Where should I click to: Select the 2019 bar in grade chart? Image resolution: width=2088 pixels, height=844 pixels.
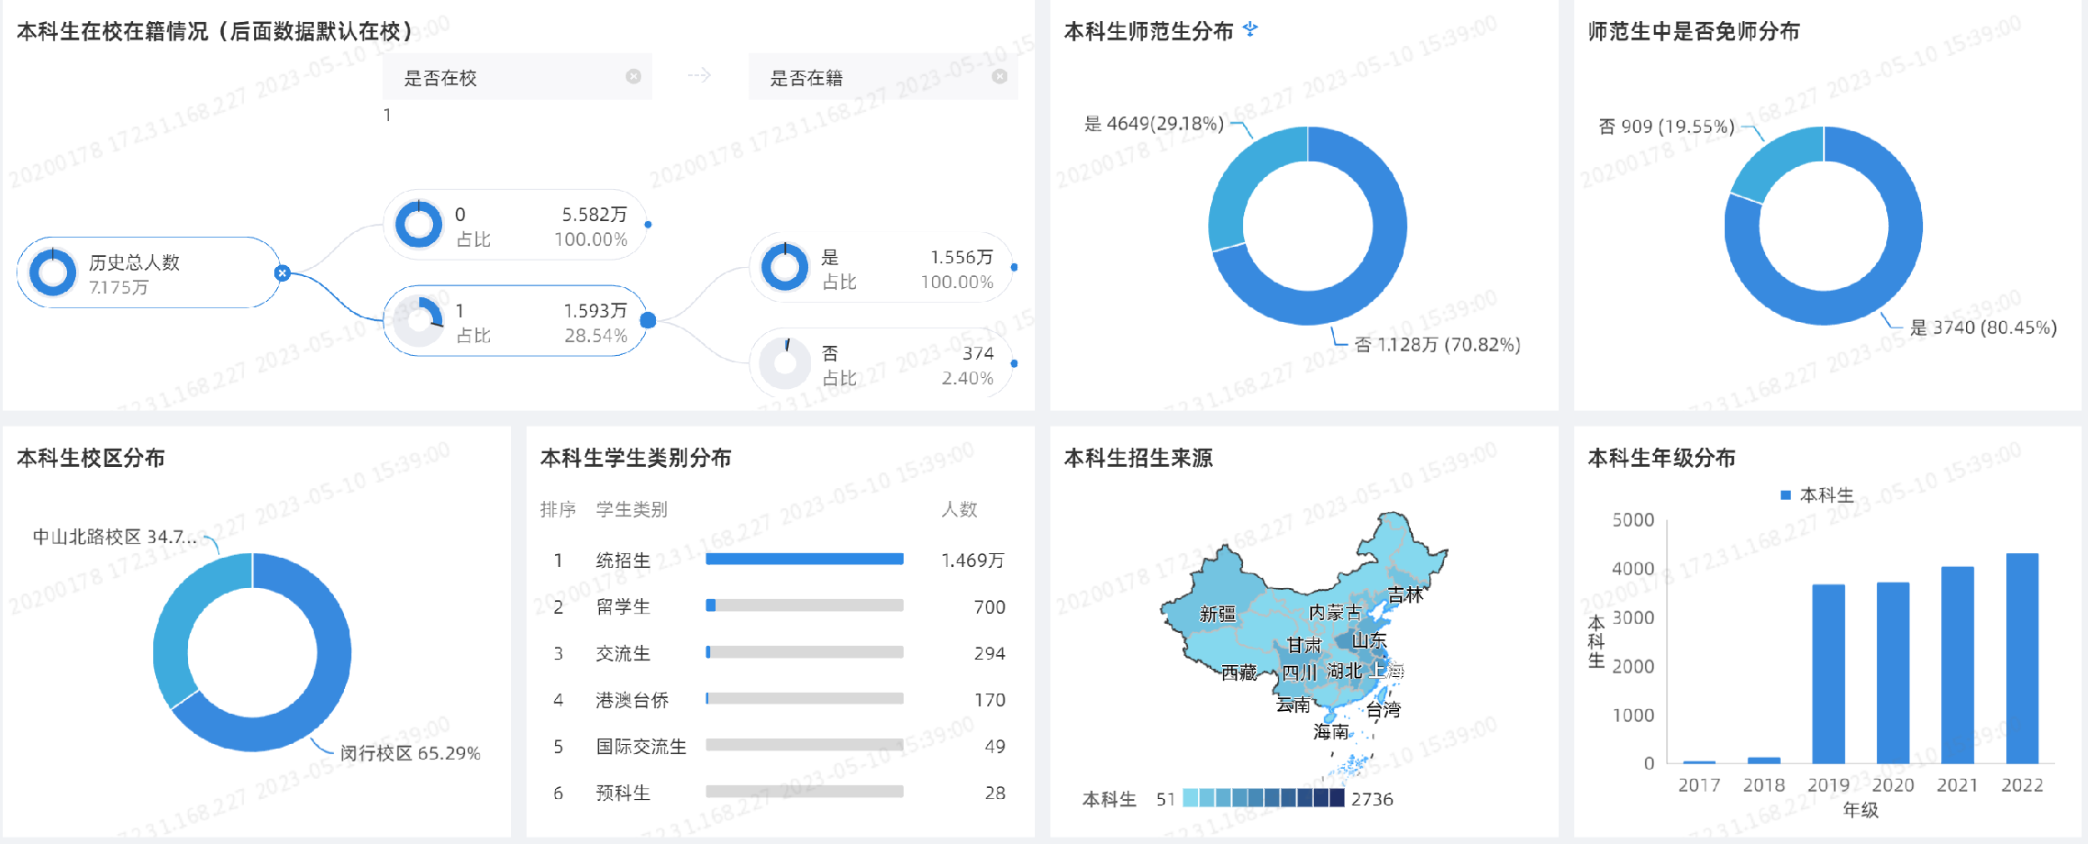pos(1828,674)
